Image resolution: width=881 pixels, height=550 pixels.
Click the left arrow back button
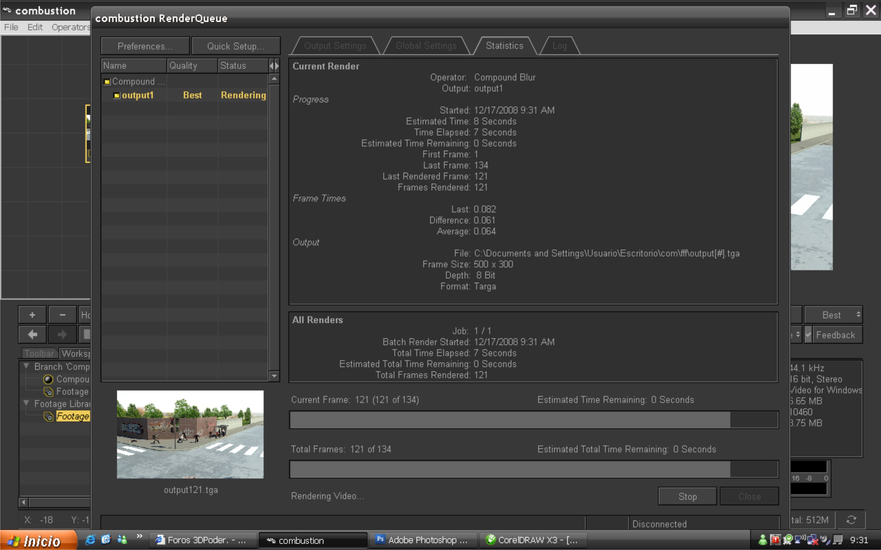[x=32, y=335]
